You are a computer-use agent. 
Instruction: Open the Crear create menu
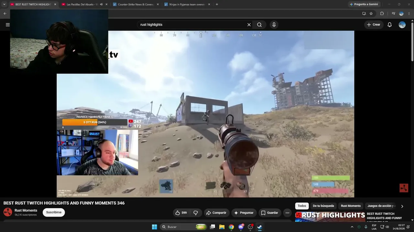374,25
